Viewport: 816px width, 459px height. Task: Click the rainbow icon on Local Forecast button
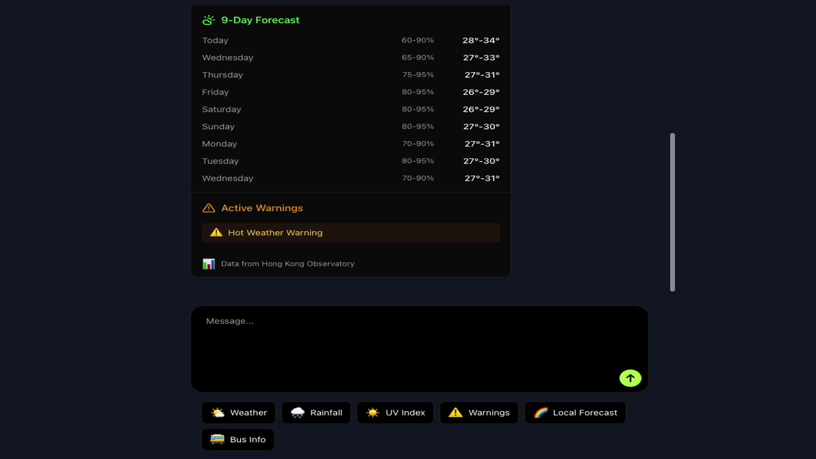(540, 412)
